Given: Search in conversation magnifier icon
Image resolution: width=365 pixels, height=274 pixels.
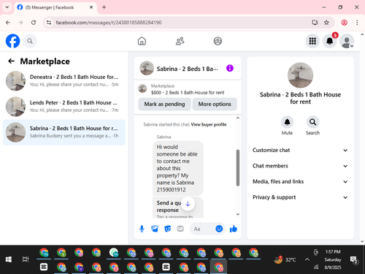Looking at the screenshot, I should pos(312,122).
